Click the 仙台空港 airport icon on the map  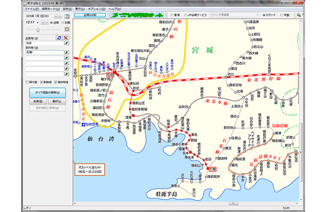84,125
